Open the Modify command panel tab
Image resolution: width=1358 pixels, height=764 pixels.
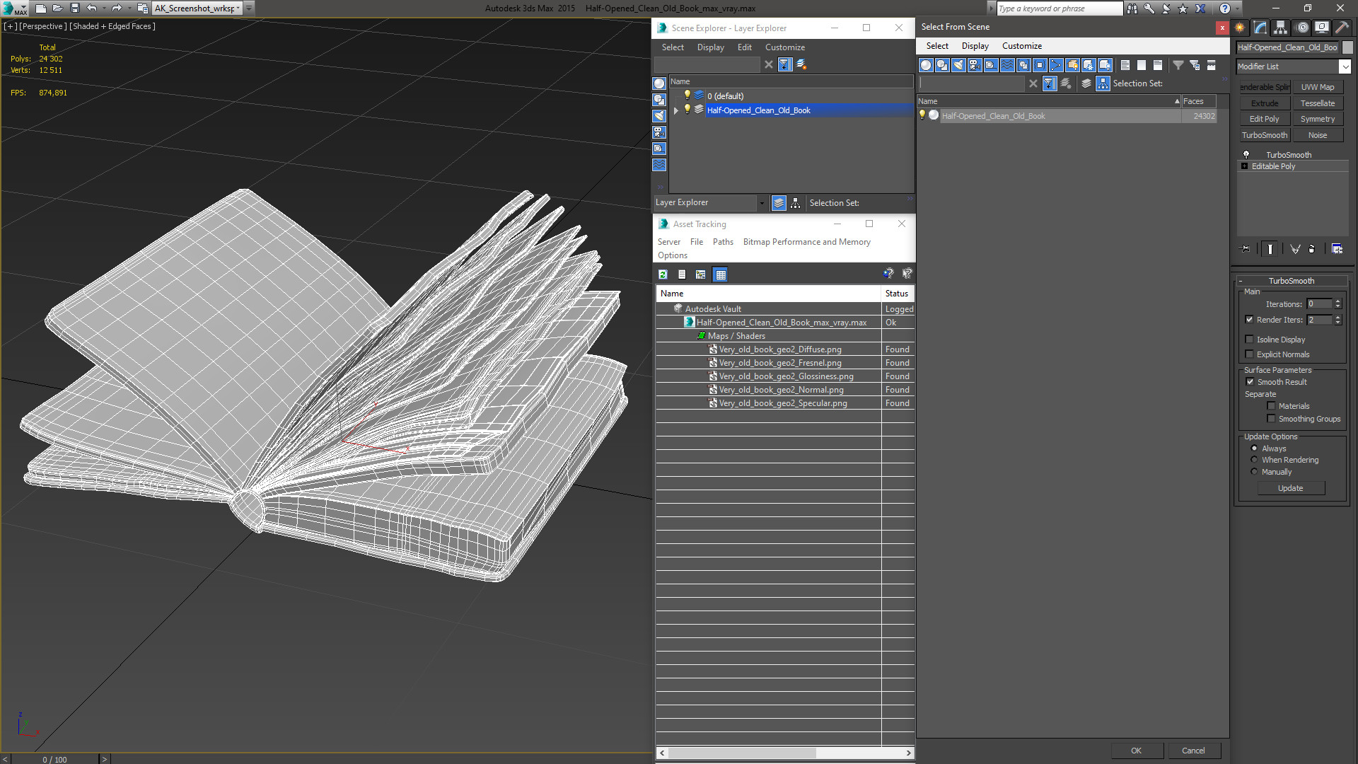point(1260,28)
